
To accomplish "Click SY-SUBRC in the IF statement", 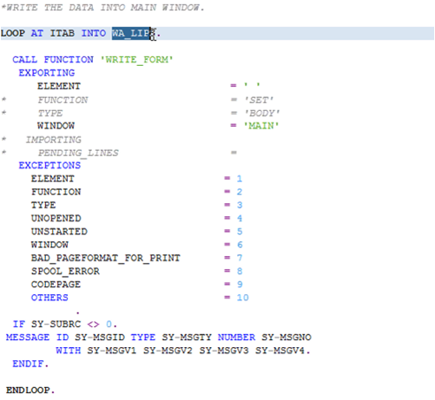I will tap(56, 325).
